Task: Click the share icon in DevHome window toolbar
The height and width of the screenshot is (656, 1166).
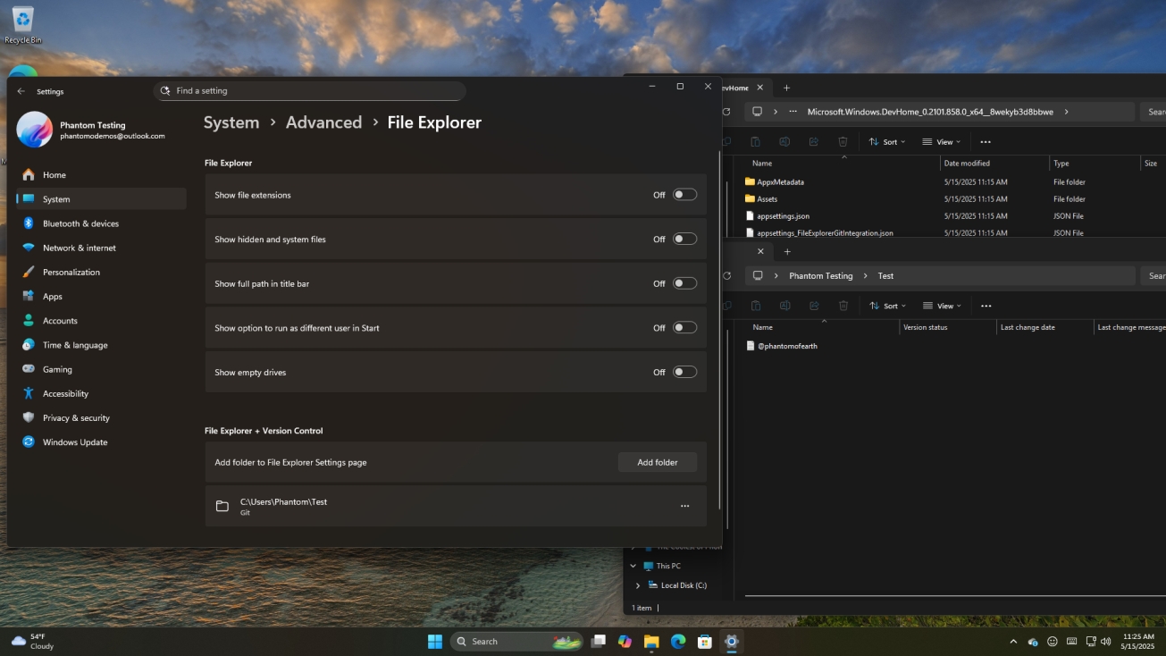Action: (813, 142)
